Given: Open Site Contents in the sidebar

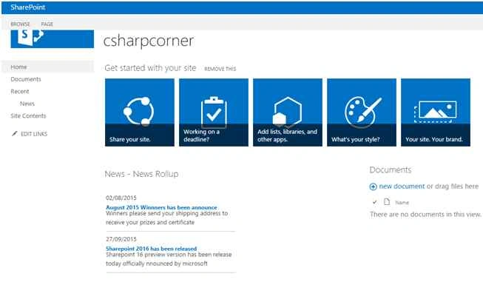Looking at the screenshot, I should coord(28,116).
